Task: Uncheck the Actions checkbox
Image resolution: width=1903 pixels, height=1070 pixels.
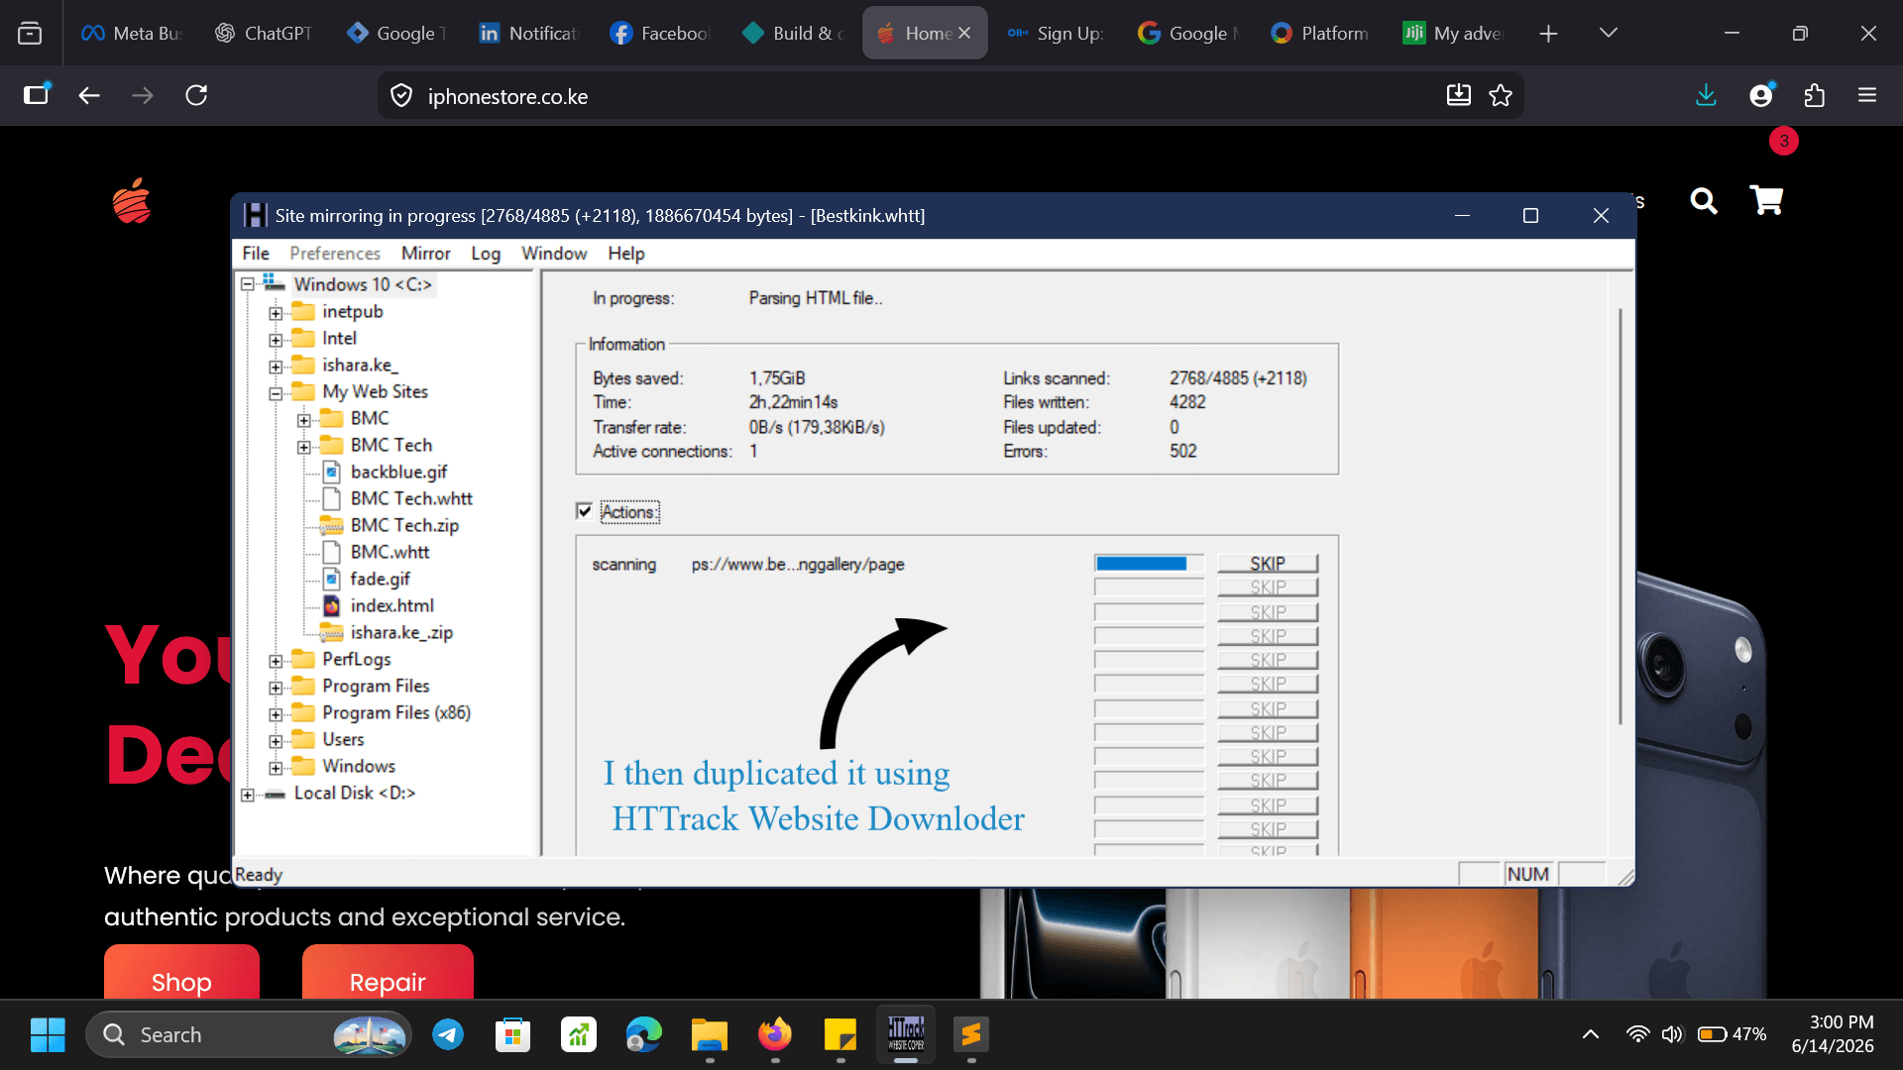Action: (x=584, y=511)
